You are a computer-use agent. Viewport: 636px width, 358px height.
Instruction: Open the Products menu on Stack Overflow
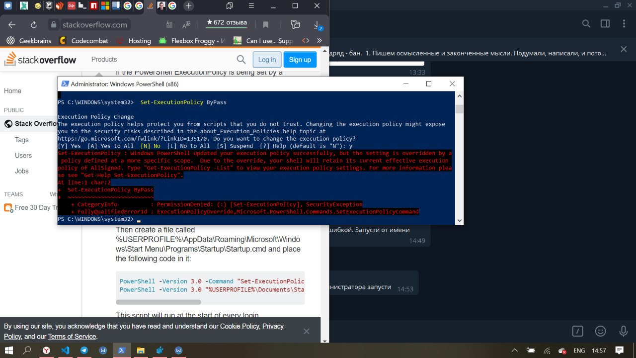104,59
